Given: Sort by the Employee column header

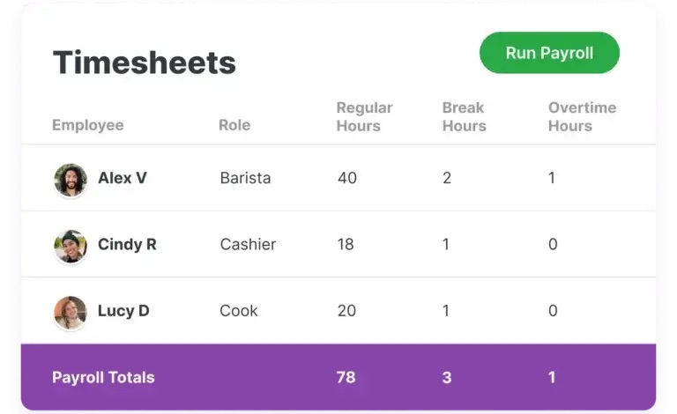Looking at the screenshot, I should [88, 125].
